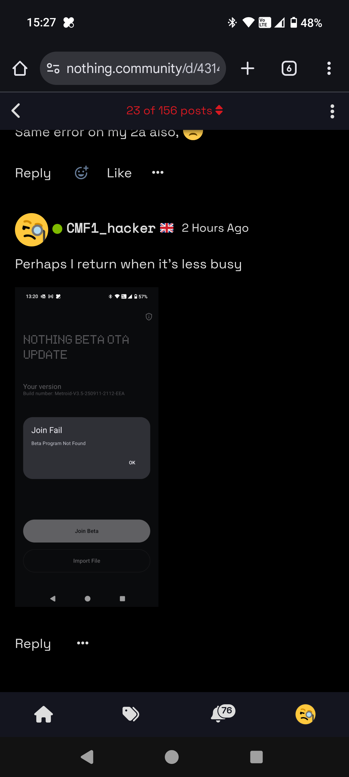Reply to CMF1_hacker's post
349x777 pixels.
[x=33, y=644]
